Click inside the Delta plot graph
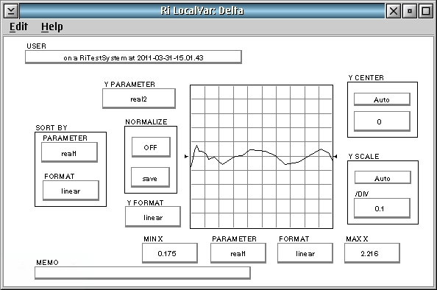 [x=261, y=157]
